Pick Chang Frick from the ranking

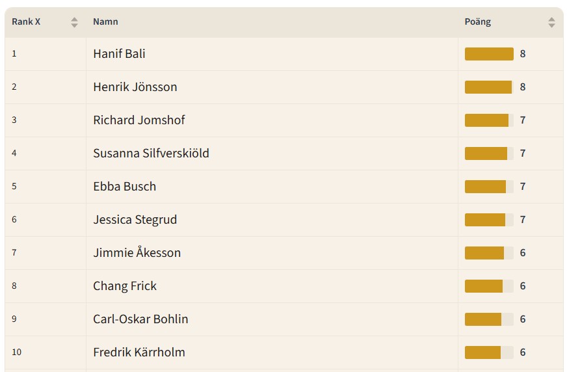pyautogui.click(x=125, y=286)
